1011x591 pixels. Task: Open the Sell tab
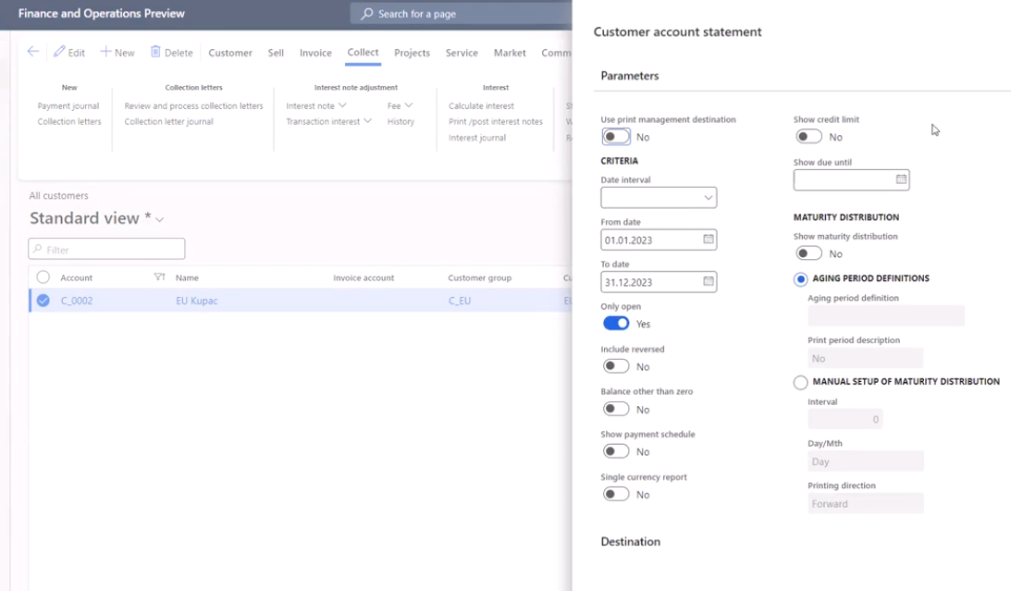276,53
